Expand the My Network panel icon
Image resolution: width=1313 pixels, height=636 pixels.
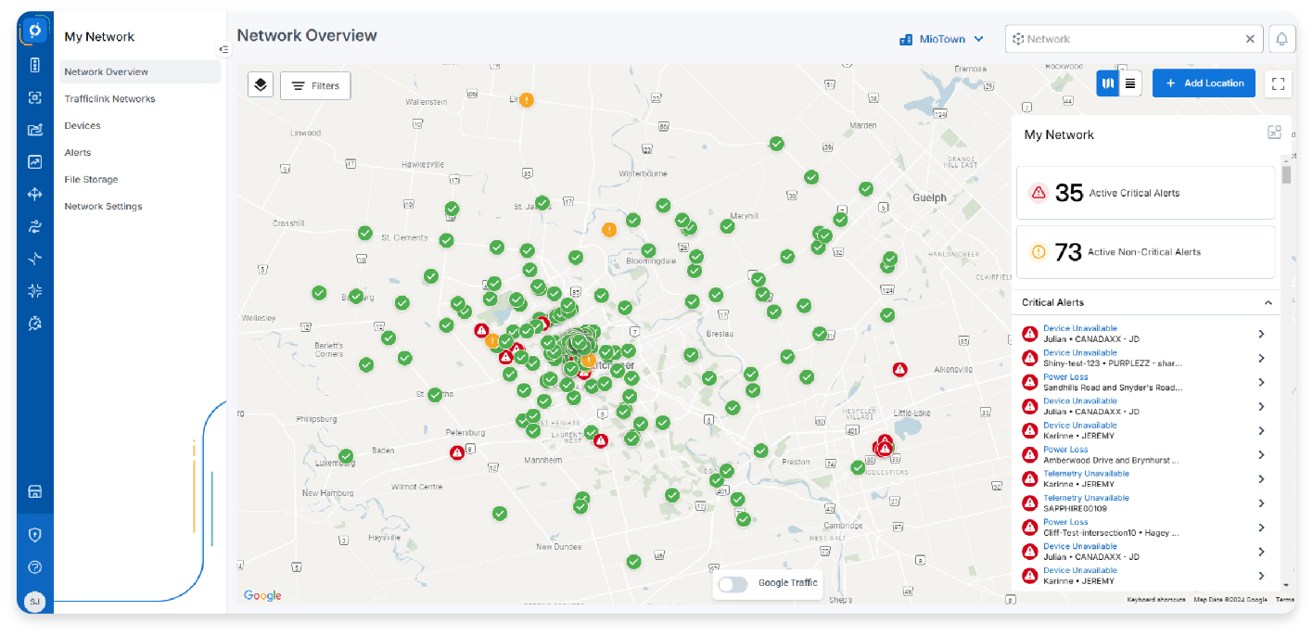[x=1274, y=133]
